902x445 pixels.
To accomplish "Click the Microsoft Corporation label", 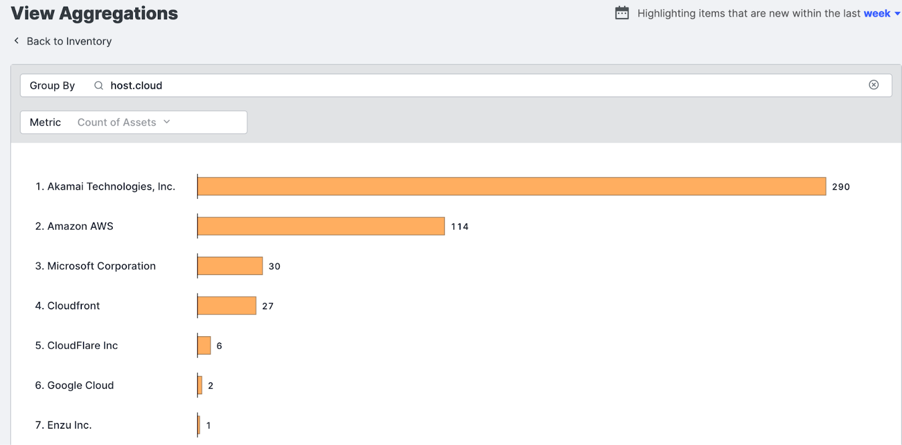I will (101, 266).
